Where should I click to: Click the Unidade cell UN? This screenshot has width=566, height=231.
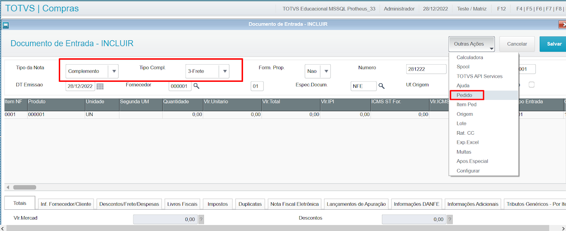coord(102,115)
